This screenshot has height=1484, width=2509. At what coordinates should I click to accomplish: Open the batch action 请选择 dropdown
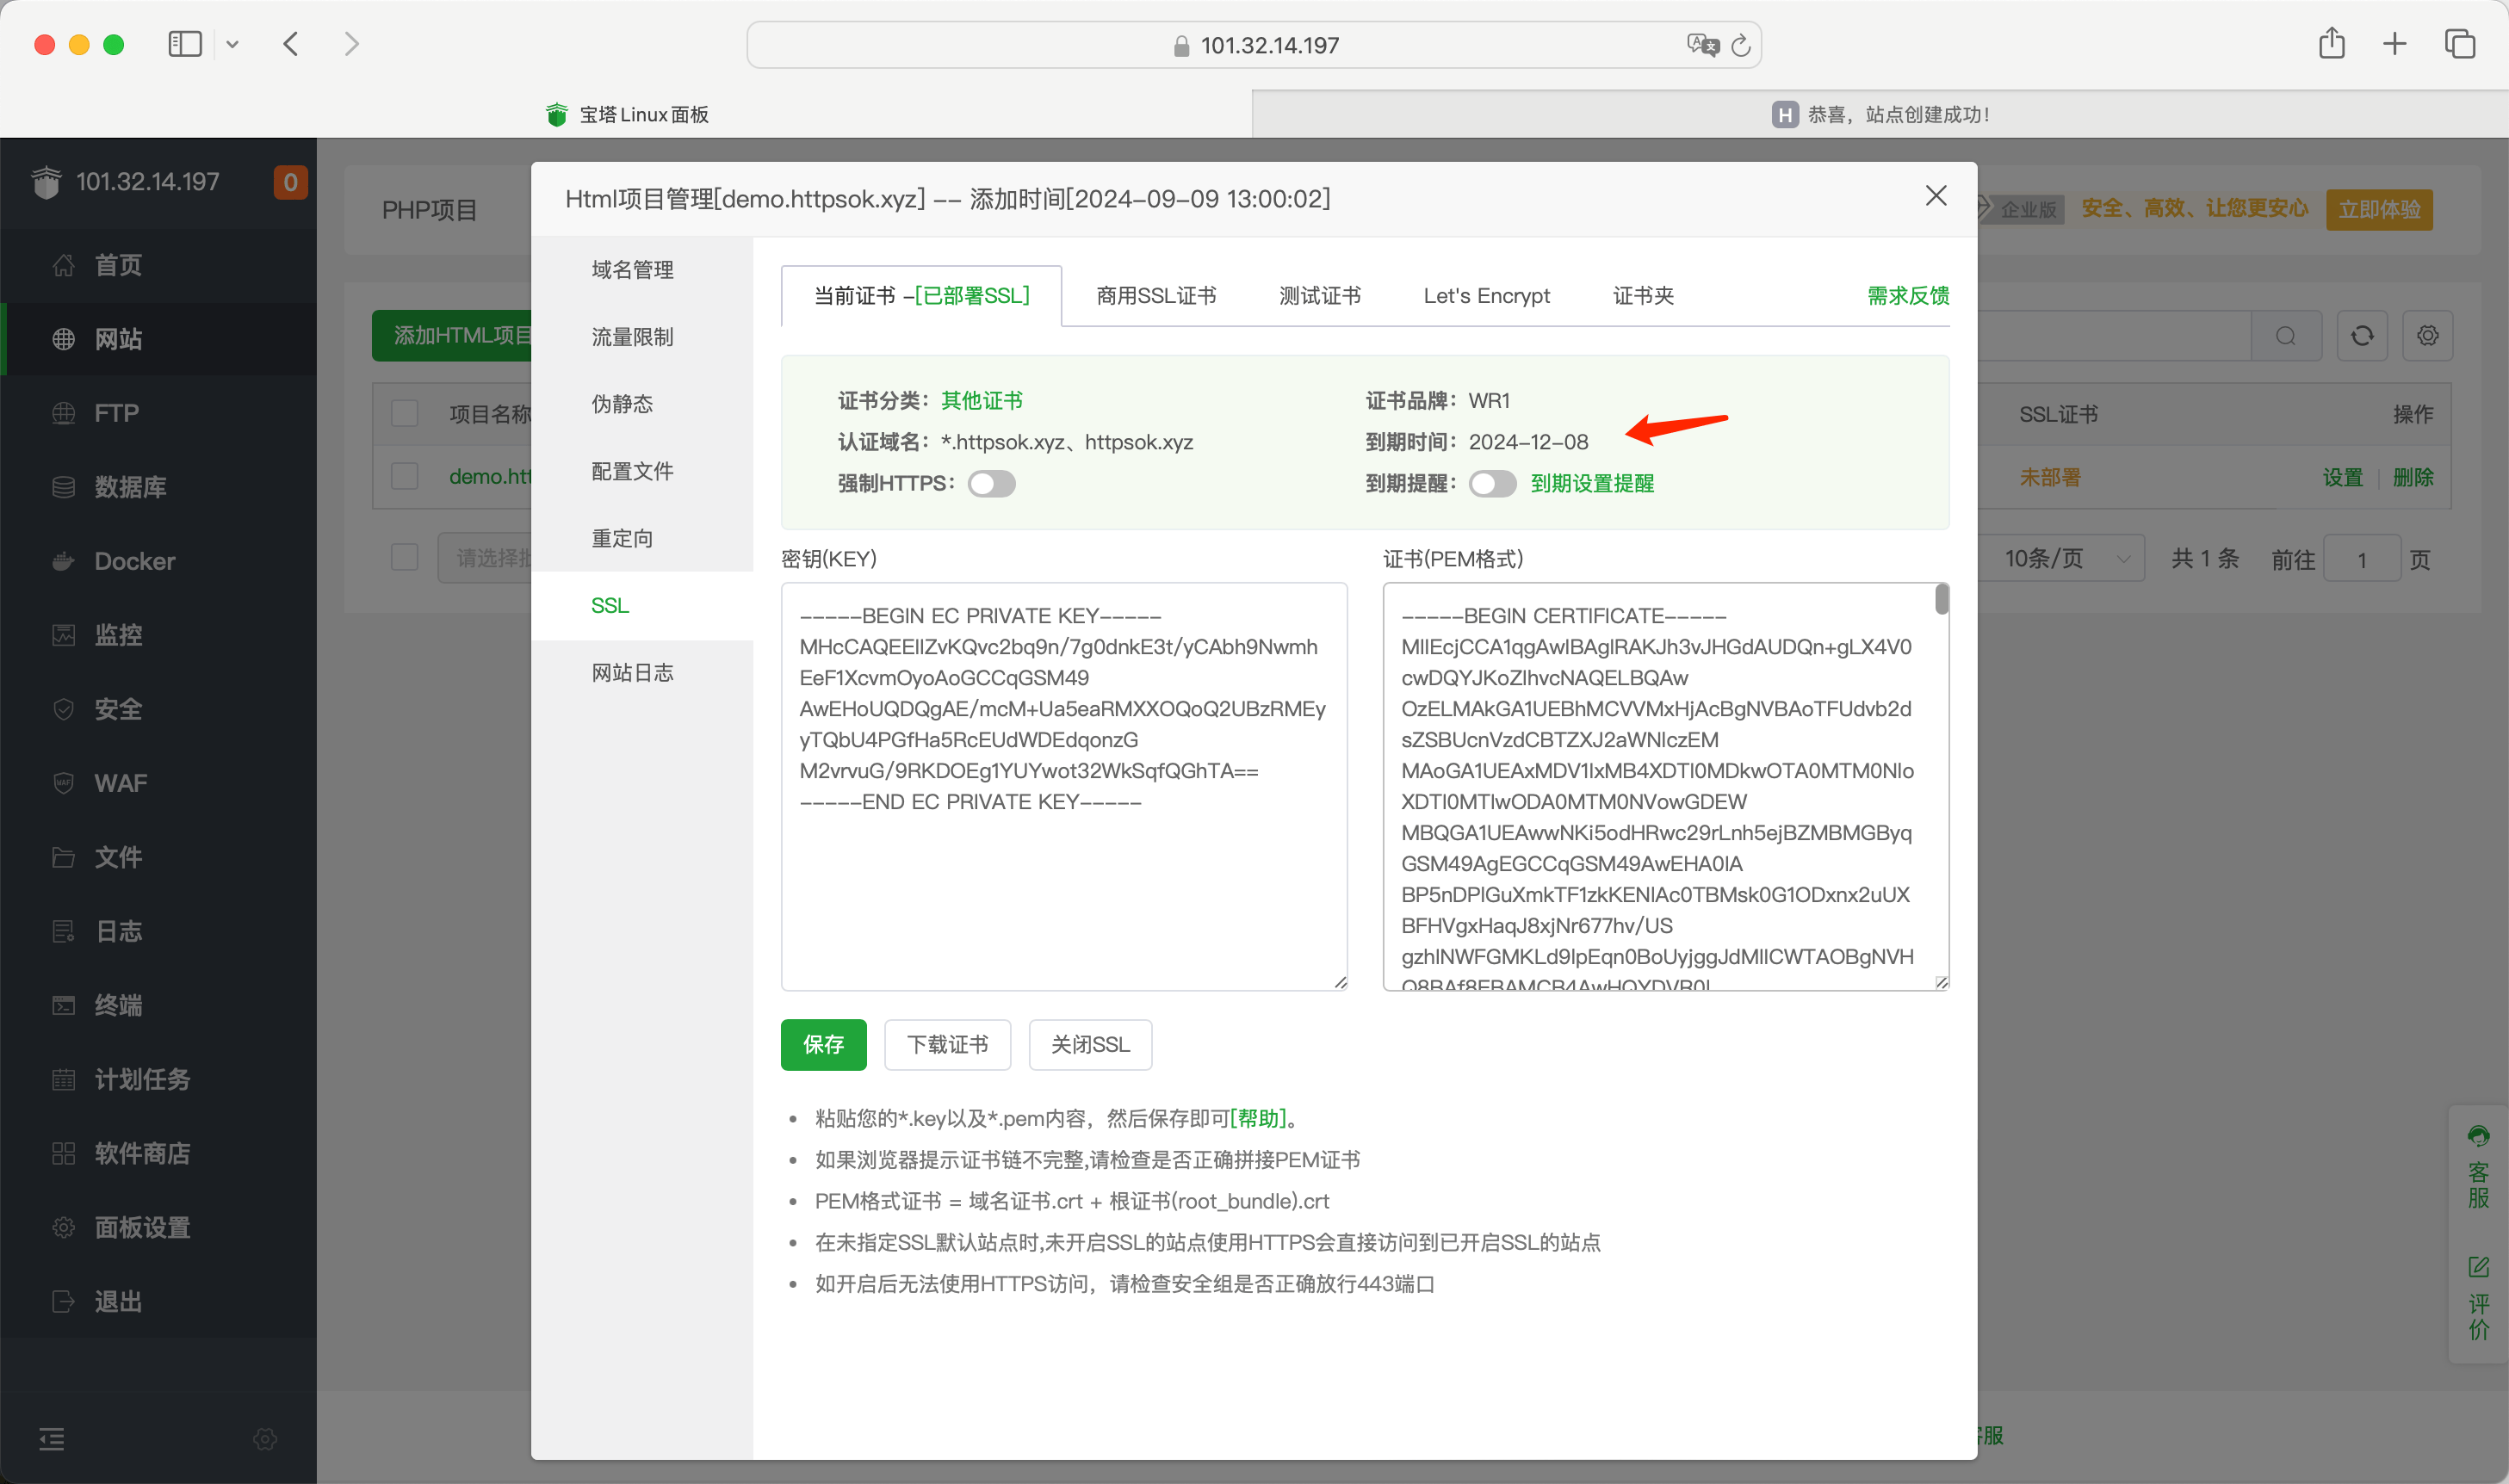coord(485,558)
